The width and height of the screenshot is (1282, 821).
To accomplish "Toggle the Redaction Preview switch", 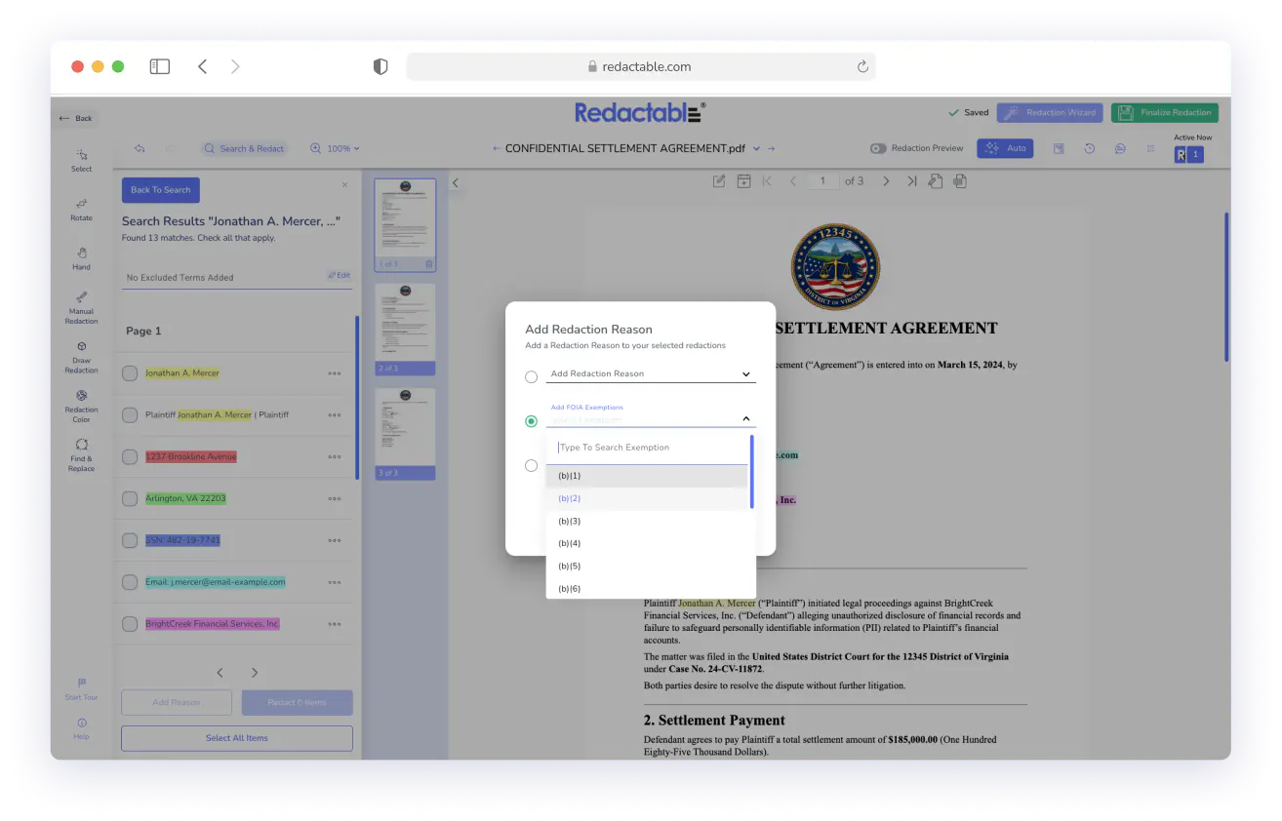I will tap(878, 148).
